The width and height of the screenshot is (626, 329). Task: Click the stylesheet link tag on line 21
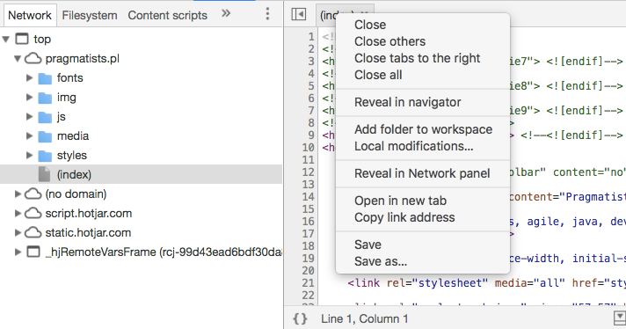(486, 283)
